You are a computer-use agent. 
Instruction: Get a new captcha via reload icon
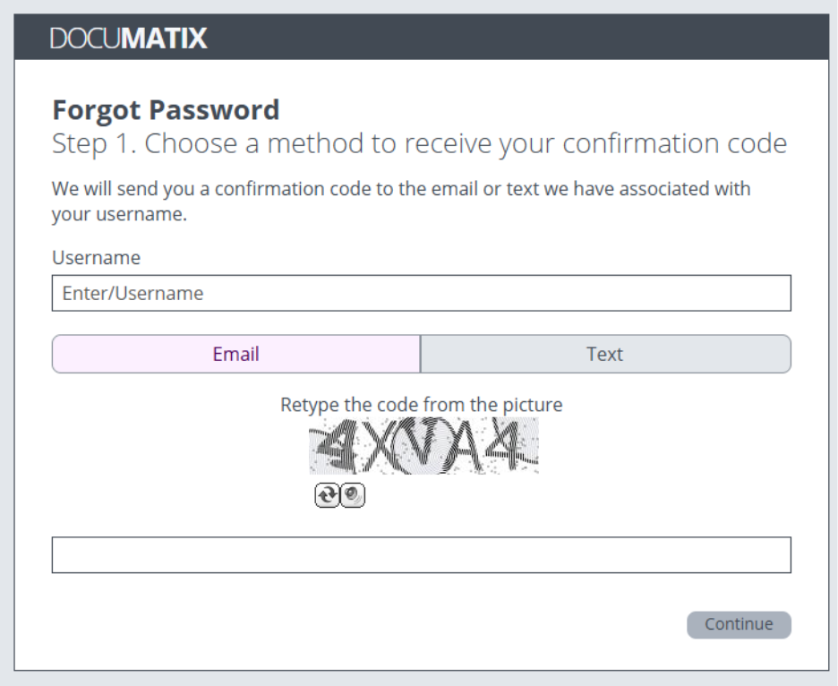[x=328, y=496]
